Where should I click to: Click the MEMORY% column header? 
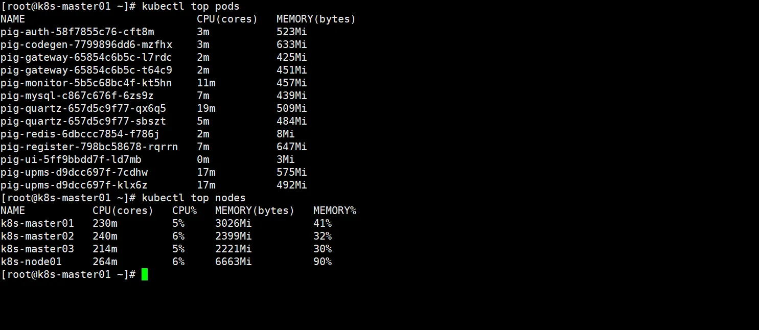pyautogui.click(x=335, y=211)
